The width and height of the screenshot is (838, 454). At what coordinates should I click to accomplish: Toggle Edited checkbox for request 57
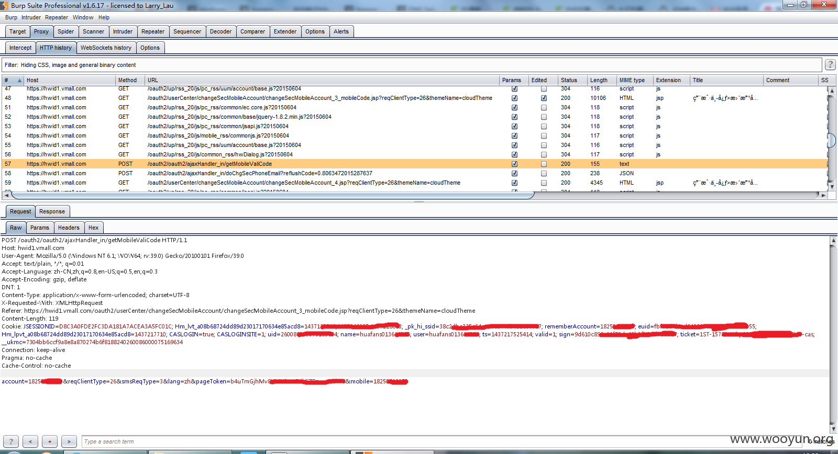(x=544, y=164)
